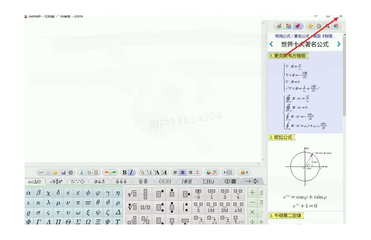The height and width of the screenshot is (240, 371).
Task: Open the colored squares palette icon in toolbar
Action: click(215, 172)
